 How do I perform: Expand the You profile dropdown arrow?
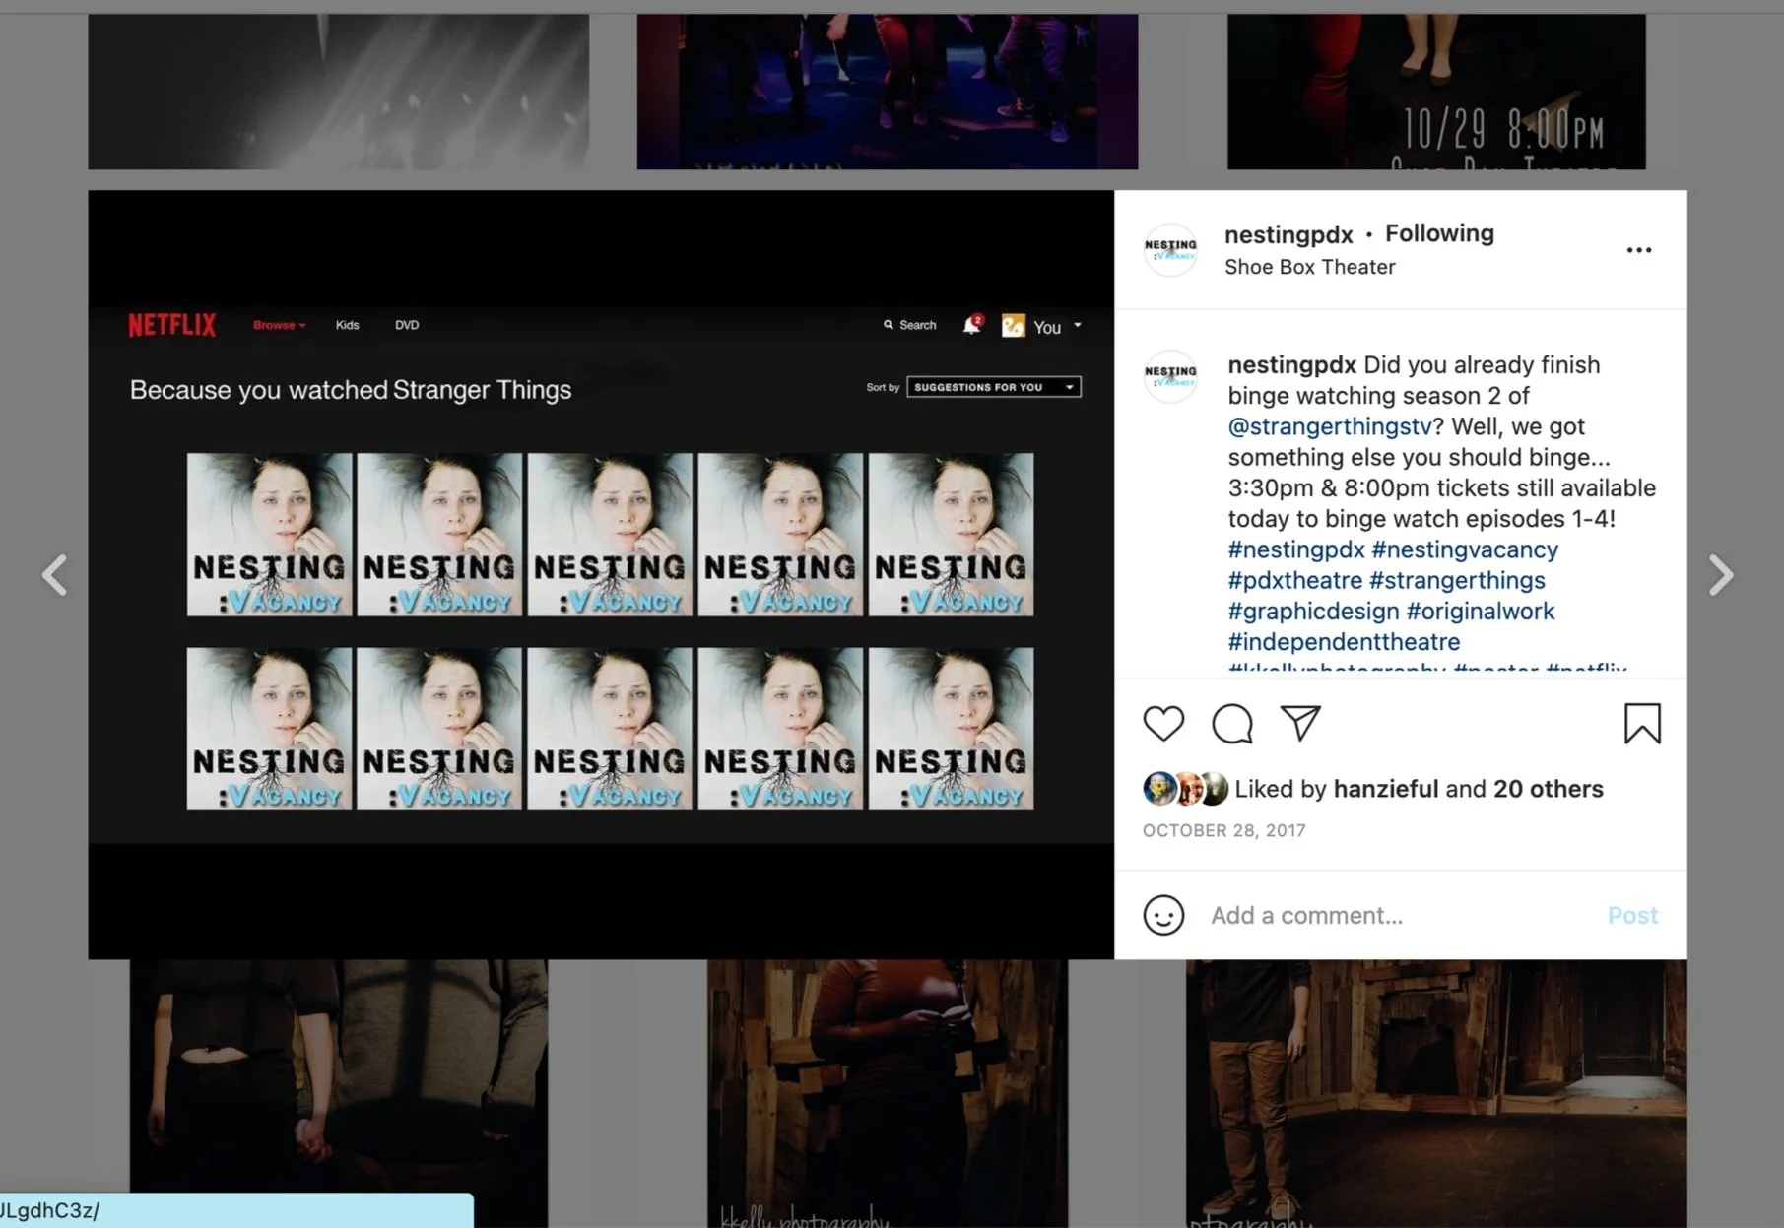1078,325
